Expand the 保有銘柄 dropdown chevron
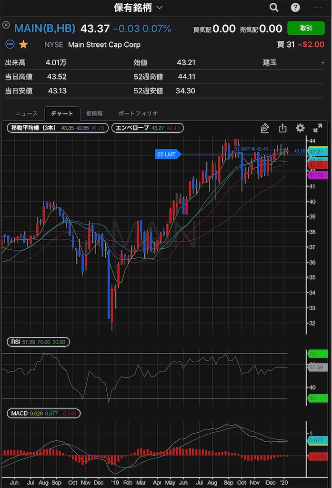332x488 pixels. 160,7
